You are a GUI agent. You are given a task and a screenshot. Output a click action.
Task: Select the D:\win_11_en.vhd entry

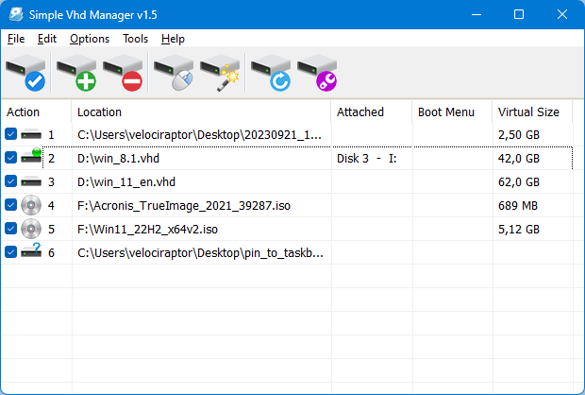(126, 182)
